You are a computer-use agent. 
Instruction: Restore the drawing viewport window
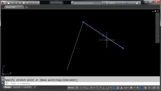pos(155,11)
